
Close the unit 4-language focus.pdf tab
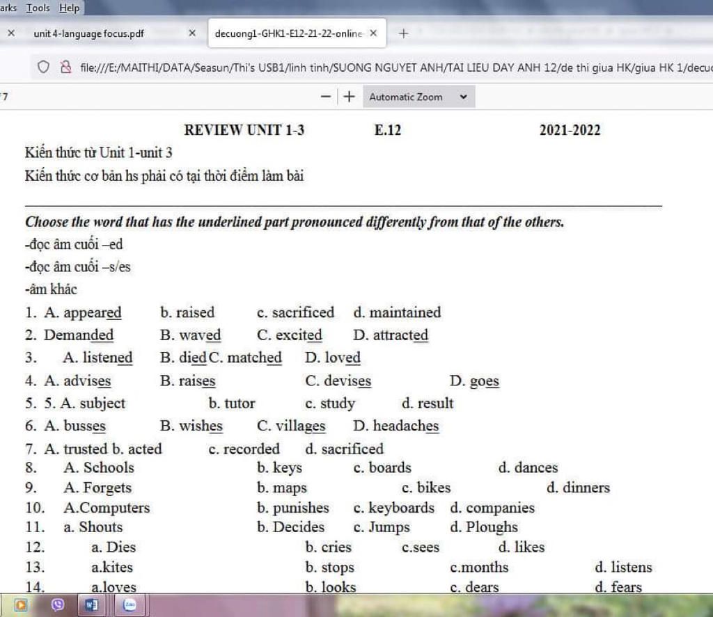(192, 33)
